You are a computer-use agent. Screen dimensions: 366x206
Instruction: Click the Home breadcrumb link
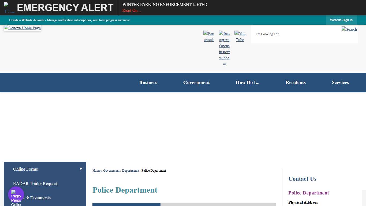click(96, 171)
